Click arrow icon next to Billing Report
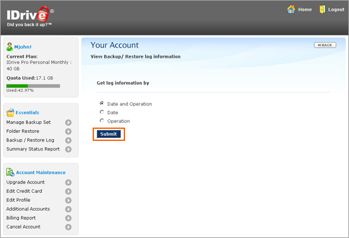The width and height of the screenshot is (349, 238). pyautogui.click(x=69, y=218)
